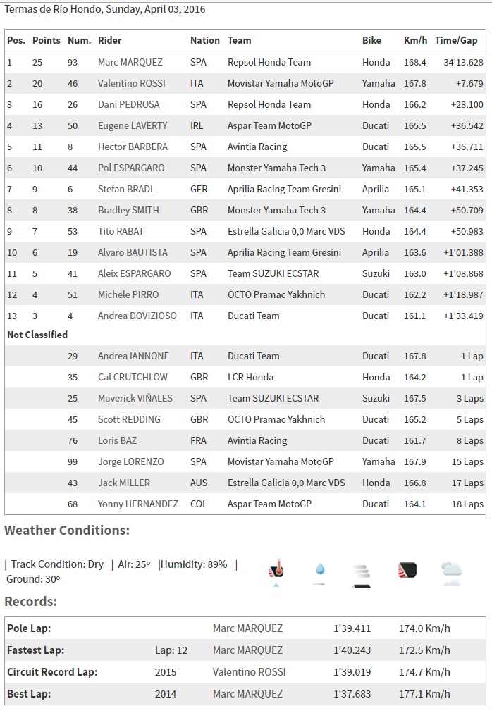Click the track condition icon
This screenshot has width=492, height=713.
click(x=407, y=570)
